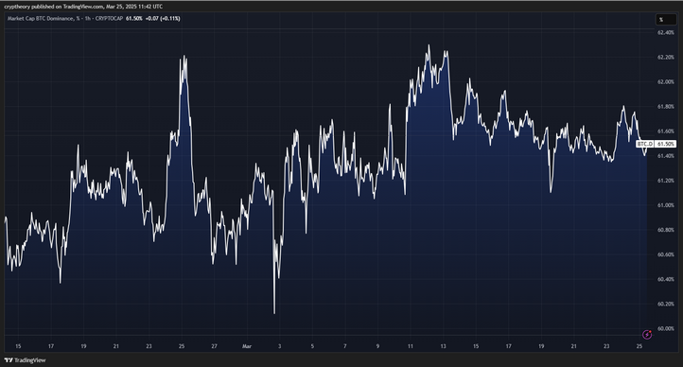Click the 60.20% price axis label
This screenshot has width=683, height=367.
point(666,304)
